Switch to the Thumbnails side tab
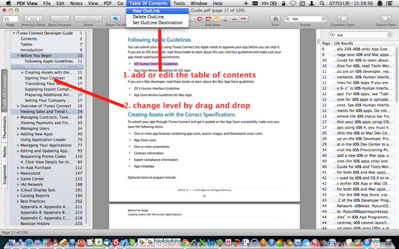This screenshot has width=399, height=249. (x=4, y=128)
